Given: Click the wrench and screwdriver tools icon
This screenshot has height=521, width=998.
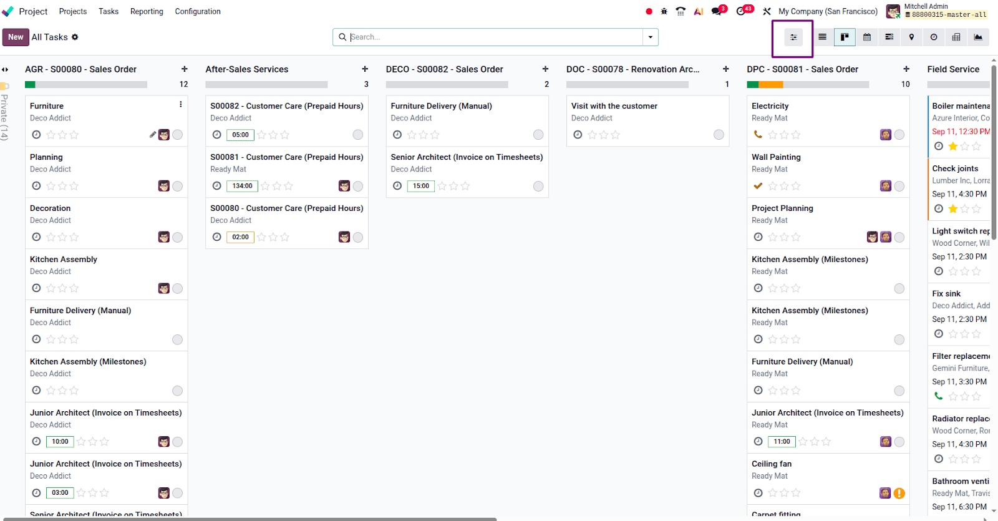Looking at the screenshot, I should point(767,11).
